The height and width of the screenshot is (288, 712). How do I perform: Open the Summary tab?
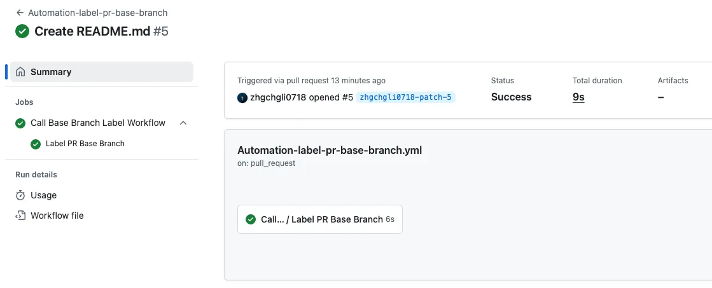click(51, 72)
